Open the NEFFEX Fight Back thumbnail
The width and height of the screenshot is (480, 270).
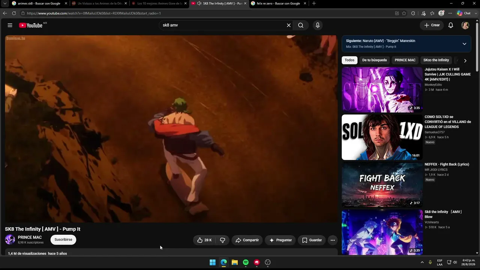coord(382,184)
